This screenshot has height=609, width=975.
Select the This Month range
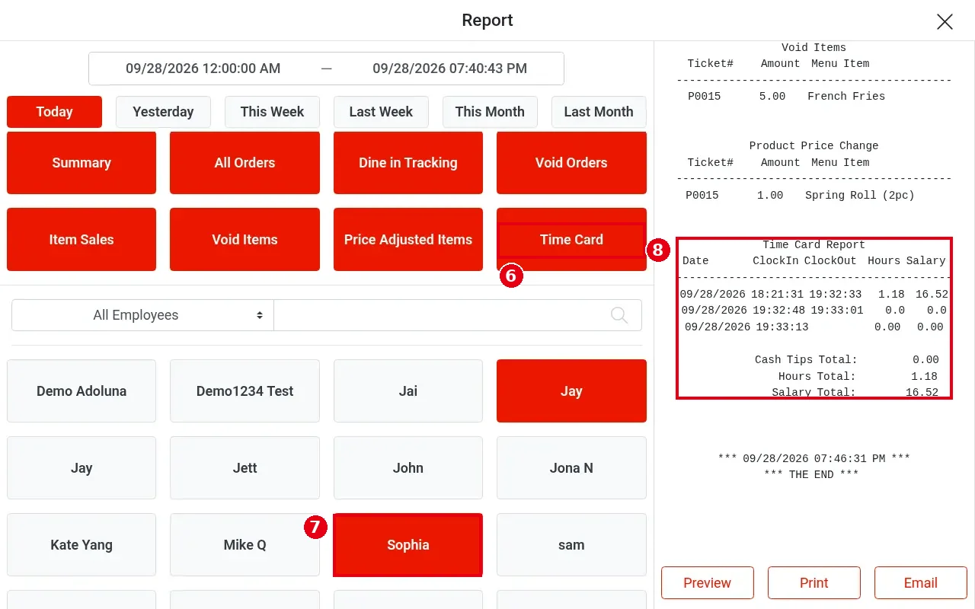[490, 112]
